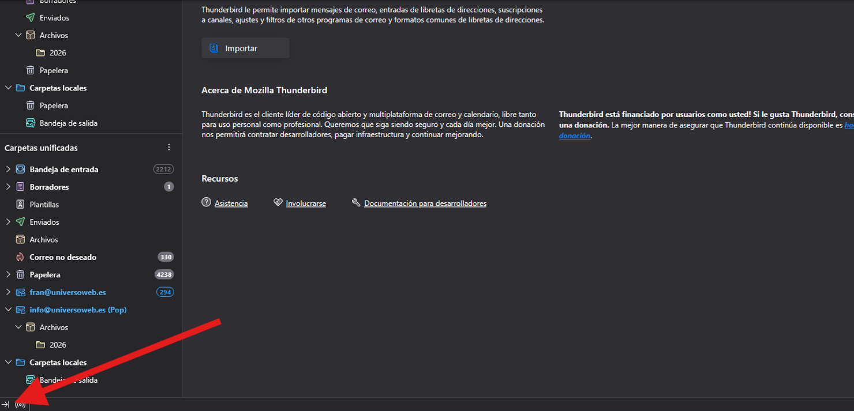Viewport: 854px width, 411px height.
Task: Collapse the info@universoweb.es (Pop) account
Action: pos(8,310)
